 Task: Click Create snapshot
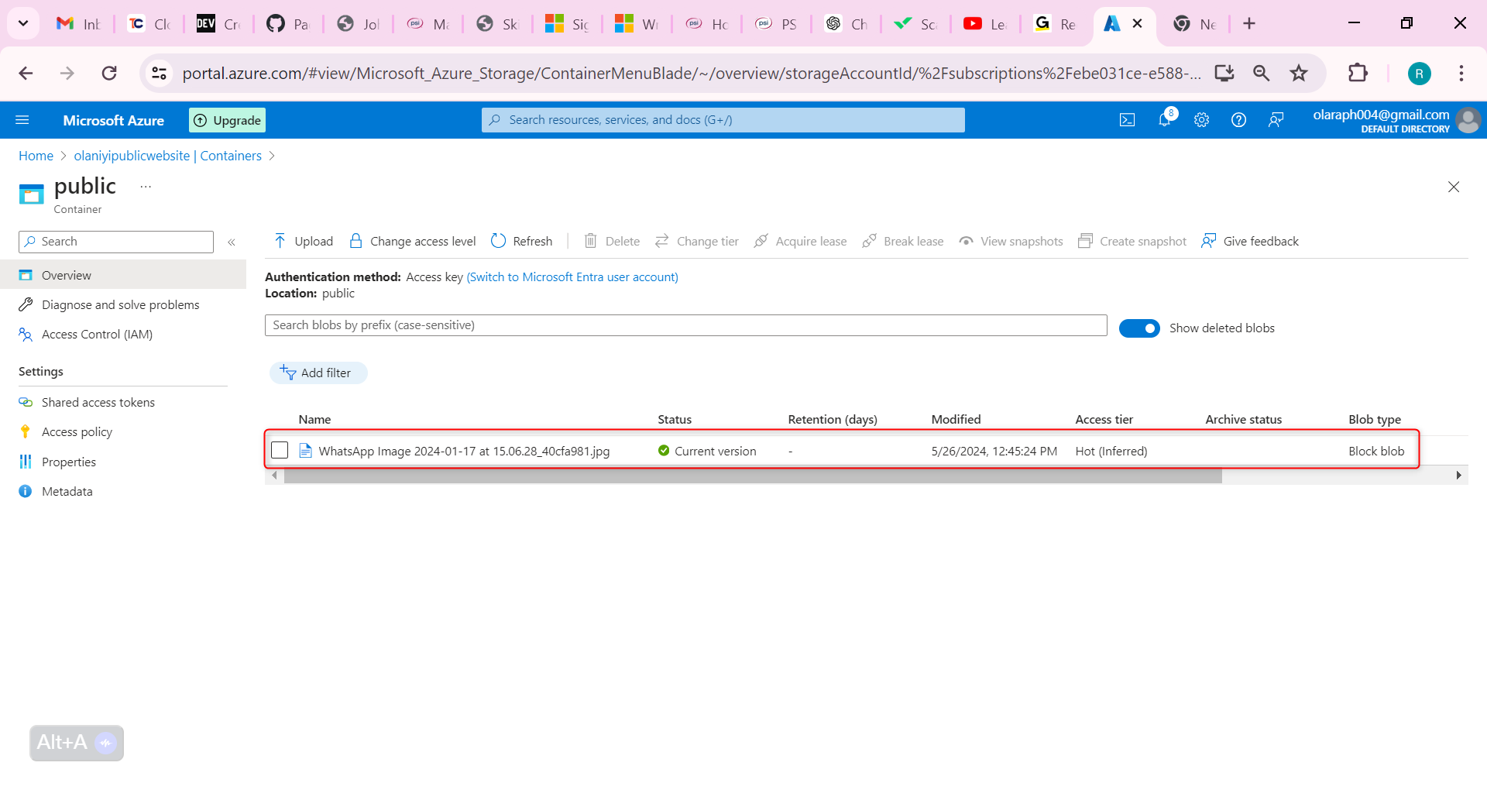coord(1132,241)
